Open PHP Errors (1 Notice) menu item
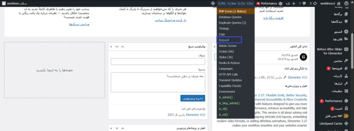This screenshot has width=354, height=131. coord(236,11)
